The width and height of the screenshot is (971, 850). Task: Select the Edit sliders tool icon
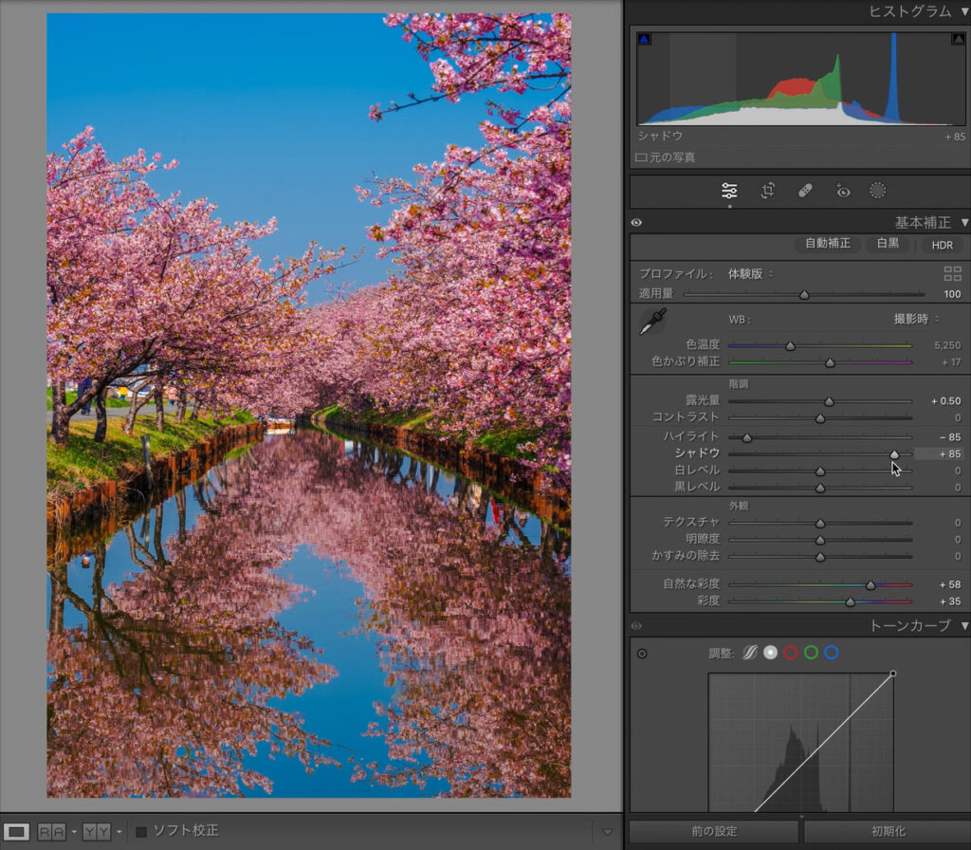tap(729, 191)
